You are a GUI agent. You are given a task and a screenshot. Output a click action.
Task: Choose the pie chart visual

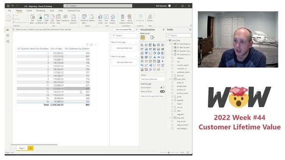click(155, 53)
